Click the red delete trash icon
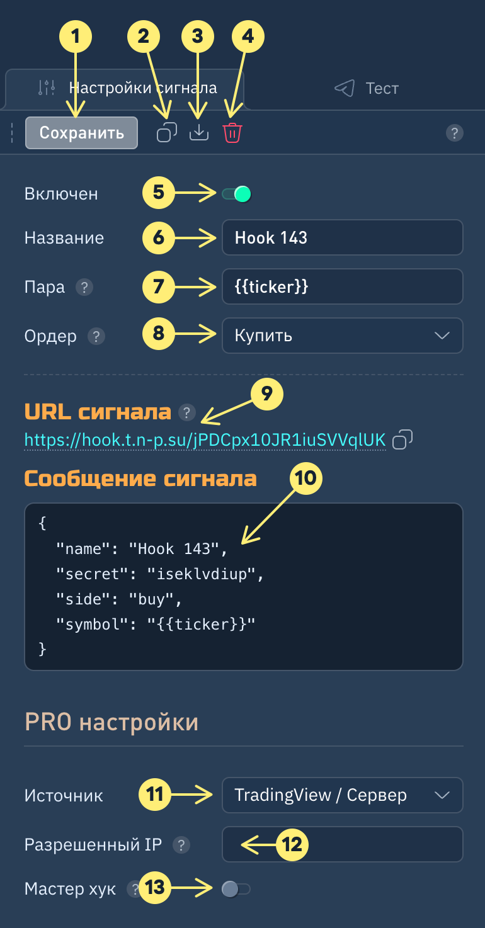485x928 pixels. (232, 133)
